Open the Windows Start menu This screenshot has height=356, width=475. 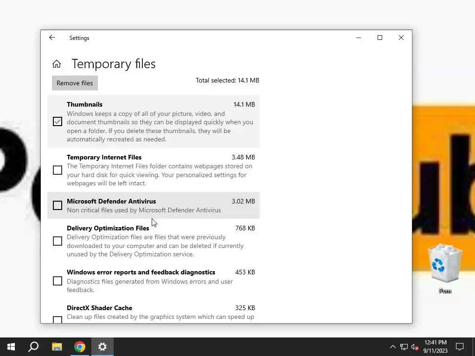(11, 347)
